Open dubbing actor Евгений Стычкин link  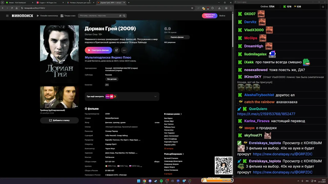(x=171, y=158)
